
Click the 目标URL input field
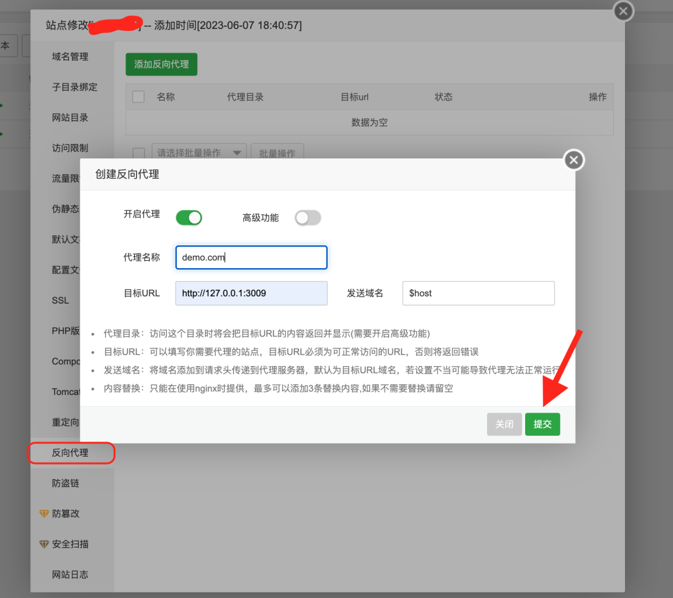[x=251, y=293]
